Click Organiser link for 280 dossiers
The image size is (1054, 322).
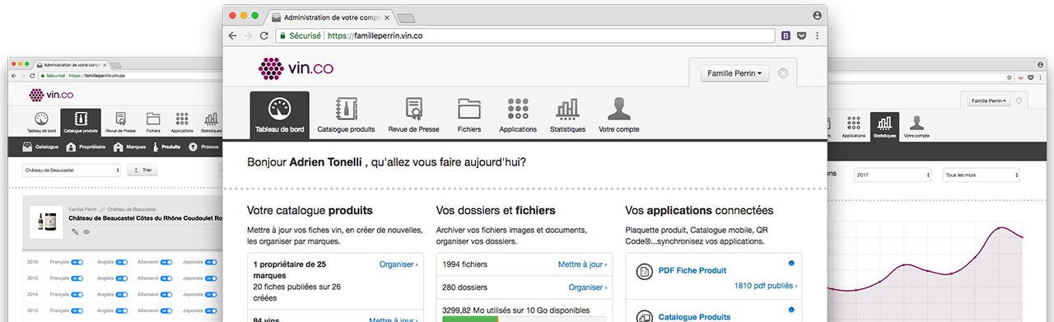pyautogui.click(x=588, y=287)
